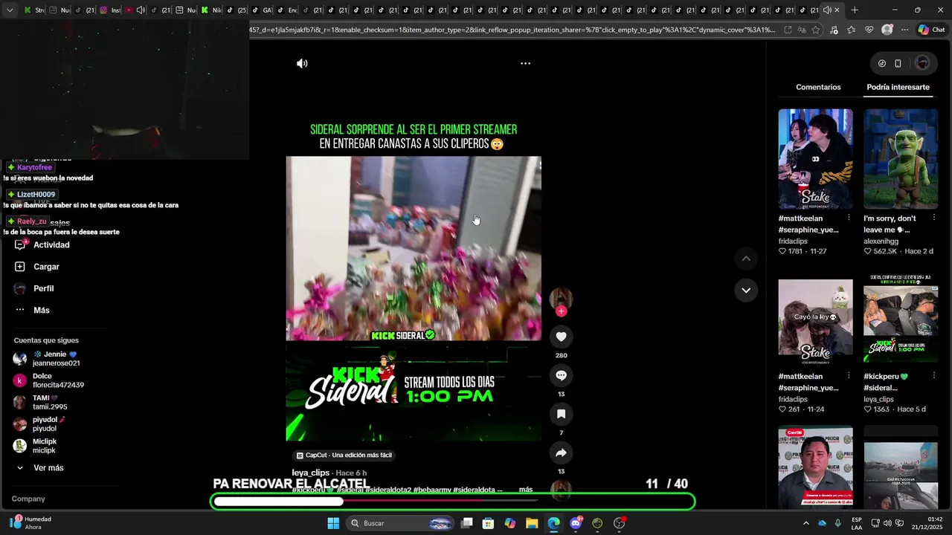Image resolution: width=952 pixels, height=535 pixels.
Task: Open Humedad weather widget in taskbar
Action: (x=28, y=523)
